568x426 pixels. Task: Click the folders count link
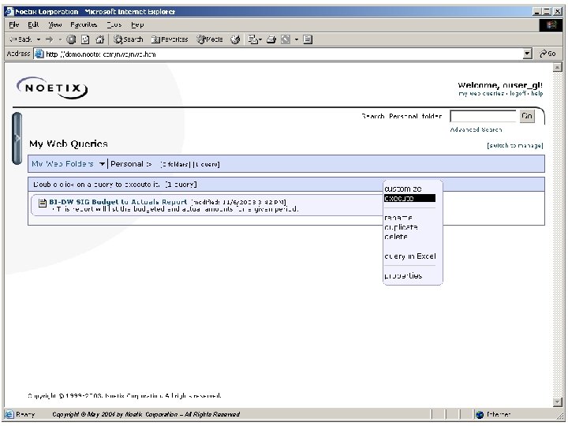pyautogui.click(x=174, y=164)
